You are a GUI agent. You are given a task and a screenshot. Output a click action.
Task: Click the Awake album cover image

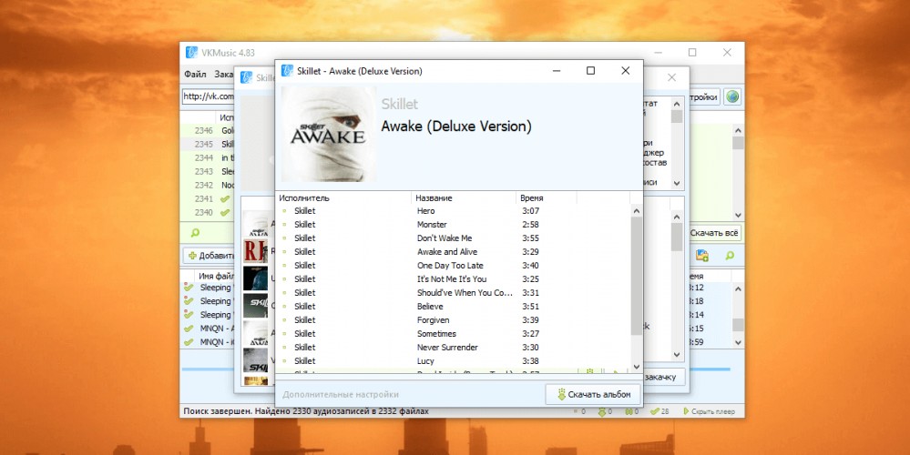[329, 134]
